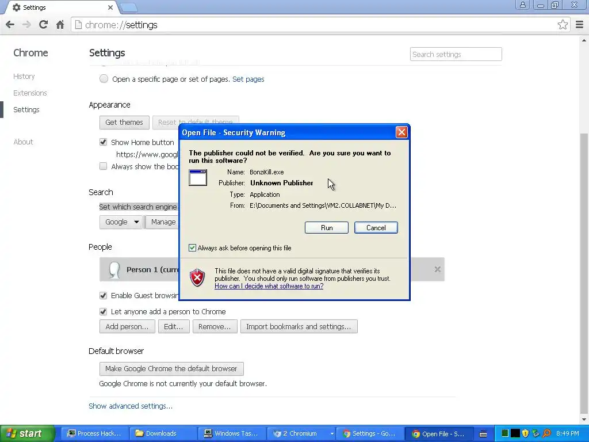The width and height of the screenshot is (589, 442).
Task: Open the Windows start menu
Action: click(28, 434)
